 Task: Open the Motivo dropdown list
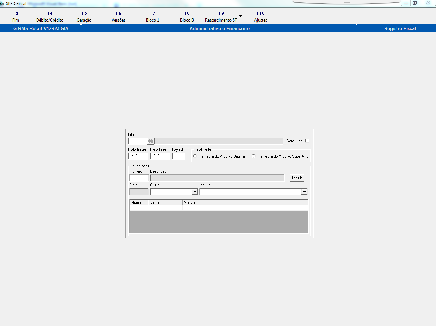tap(304, 192)
